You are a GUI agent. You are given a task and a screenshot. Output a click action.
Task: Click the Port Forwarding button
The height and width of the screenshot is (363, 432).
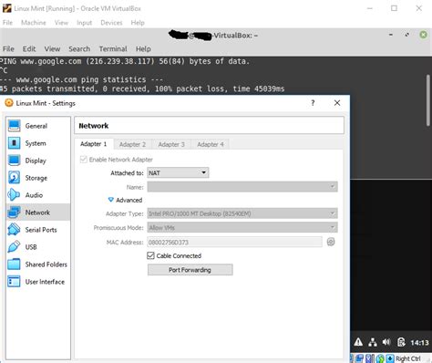(190, 270)
